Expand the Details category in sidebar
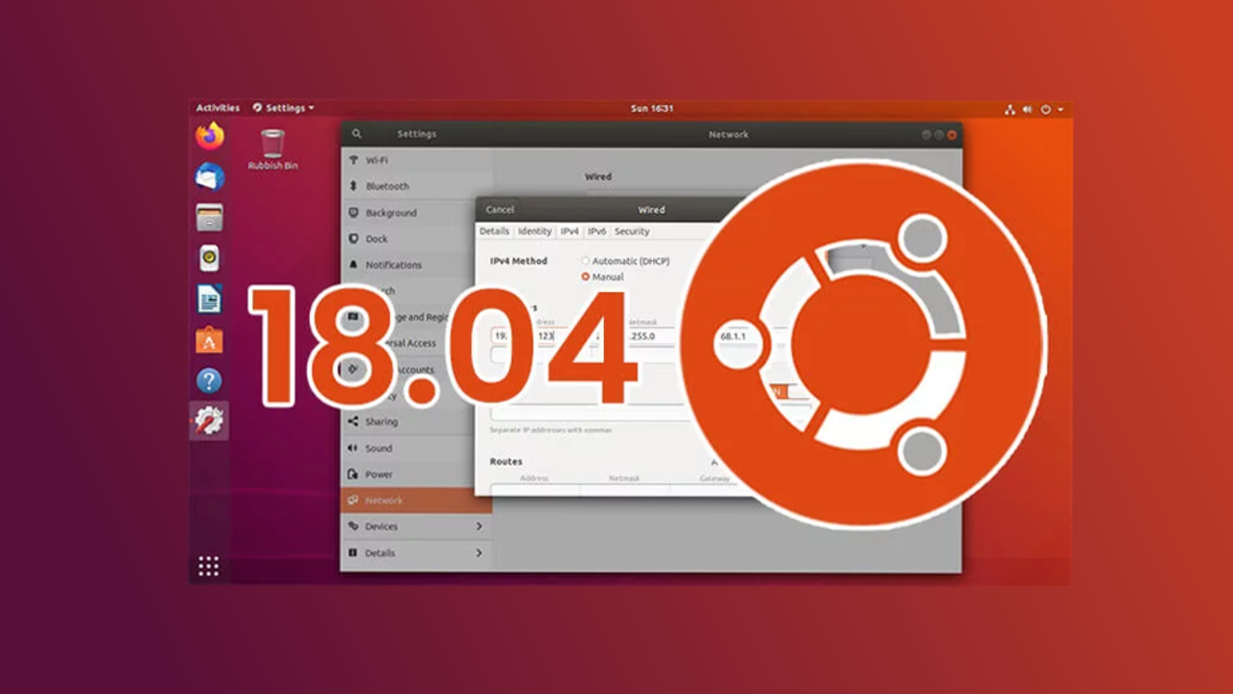1233x694 pixels. tap(416, 553)
